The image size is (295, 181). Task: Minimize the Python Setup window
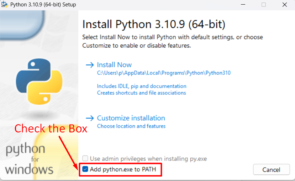(x=243, y=5)
